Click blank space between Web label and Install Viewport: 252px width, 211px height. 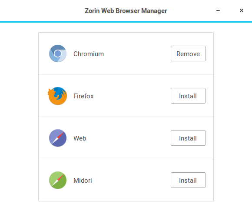[129, 138]
